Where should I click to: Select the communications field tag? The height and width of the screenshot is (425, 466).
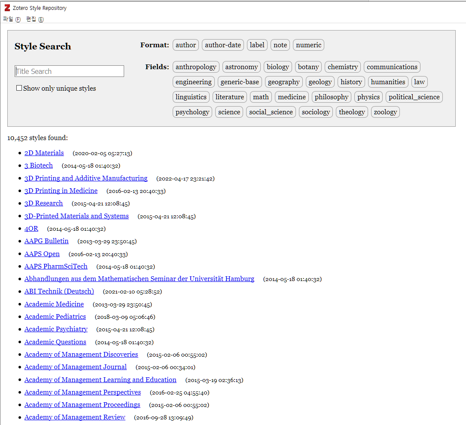392,67
